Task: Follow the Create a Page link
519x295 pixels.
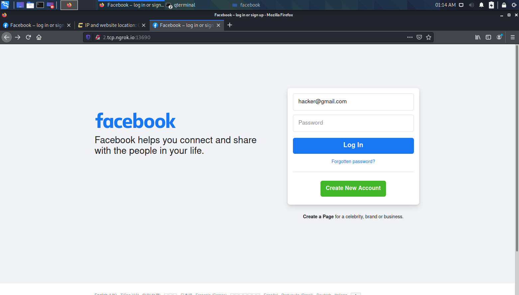Action: 318,217
